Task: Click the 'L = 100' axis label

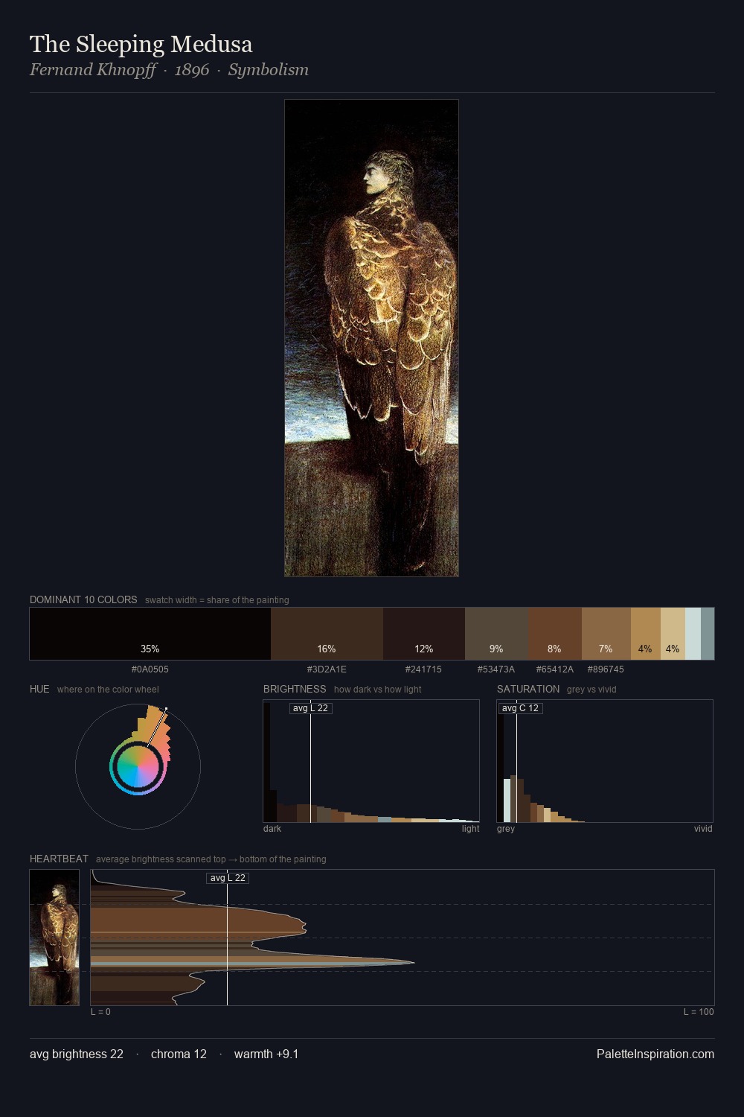Action: click(x=699, y=1012)
